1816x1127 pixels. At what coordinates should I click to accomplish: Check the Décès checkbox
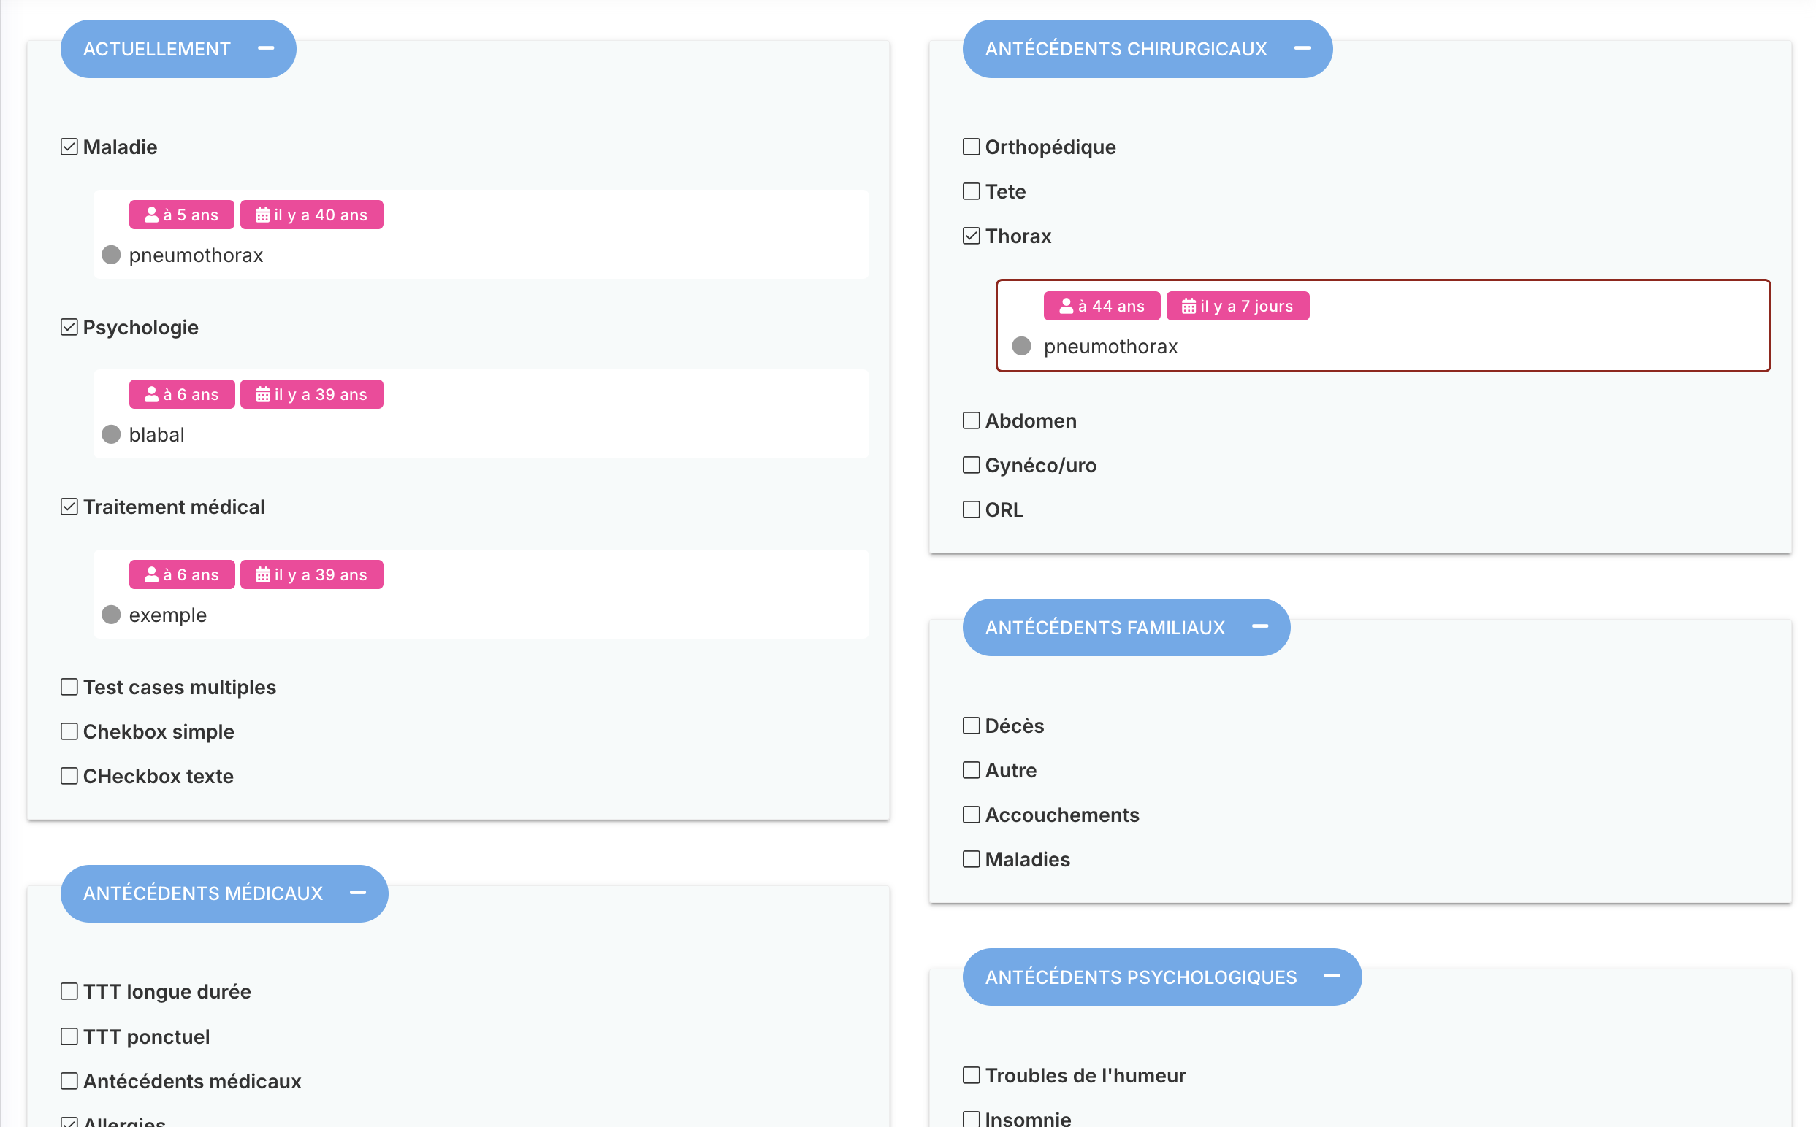click(x=970, y=726)
